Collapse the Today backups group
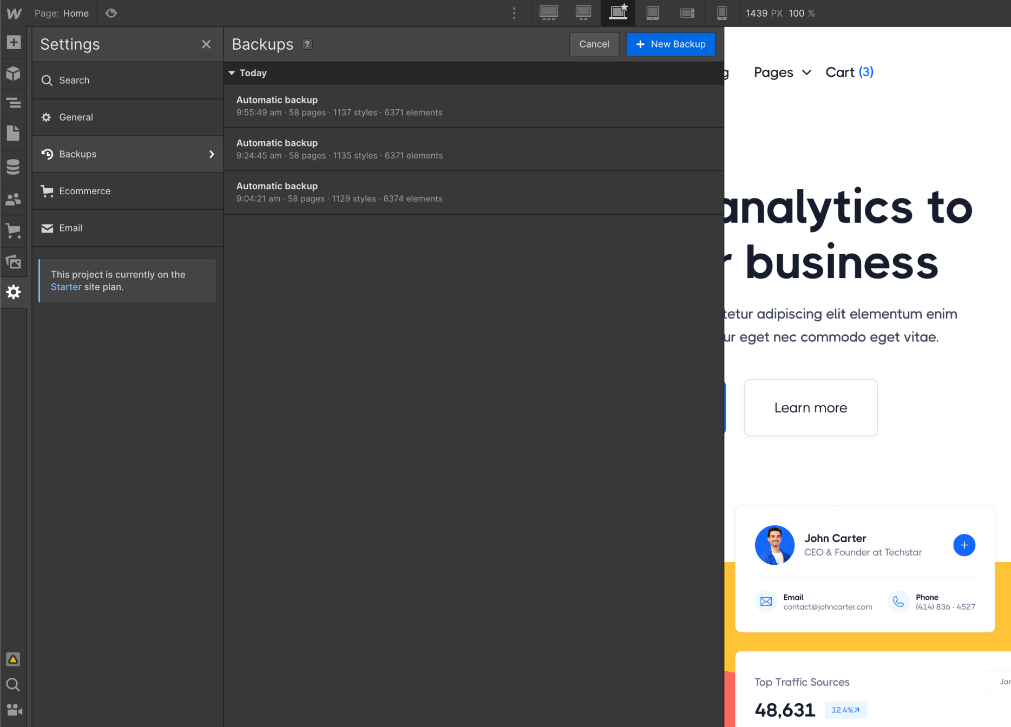This screenshot has width=1011, height=727. (x=232, y=73)
